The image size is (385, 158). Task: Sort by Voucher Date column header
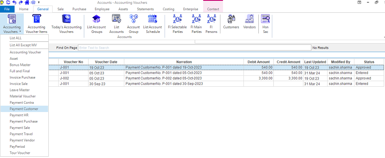106,62
